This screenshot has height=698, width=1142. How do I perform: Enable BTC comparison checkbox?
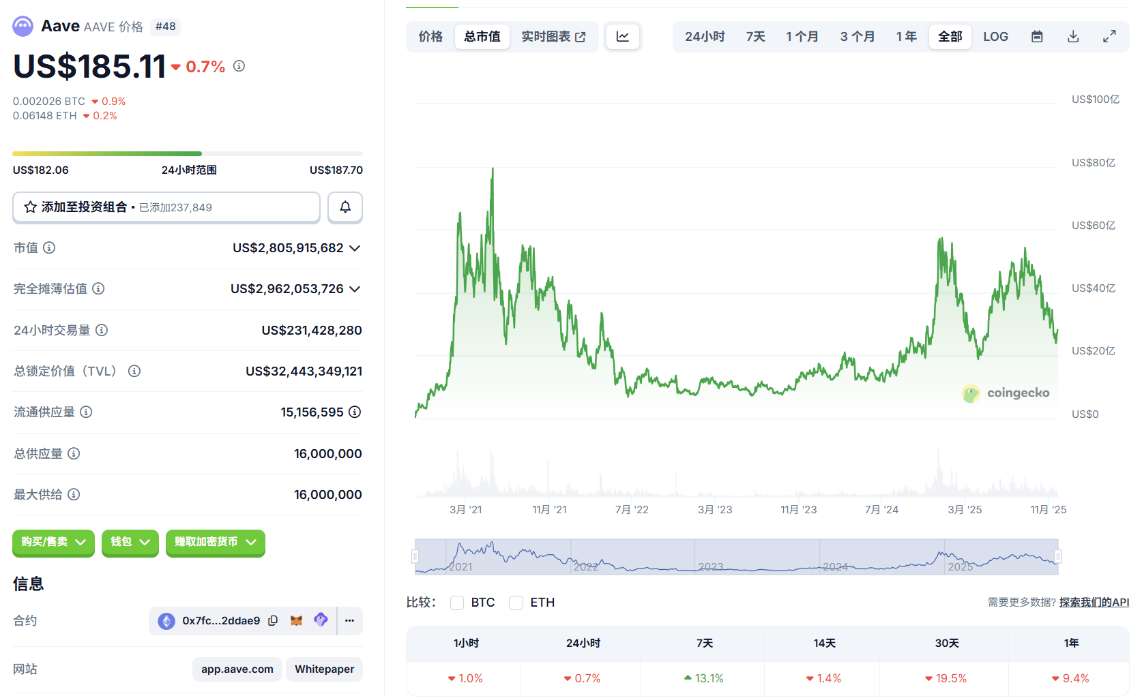457,603
